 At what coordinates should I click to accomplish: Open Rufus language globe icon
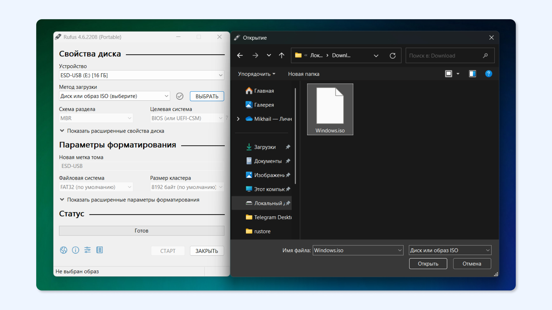tap(64, 250)
